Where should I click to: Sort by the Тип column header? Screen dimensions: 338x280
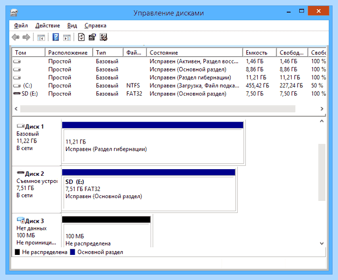[x=108, y=52]
